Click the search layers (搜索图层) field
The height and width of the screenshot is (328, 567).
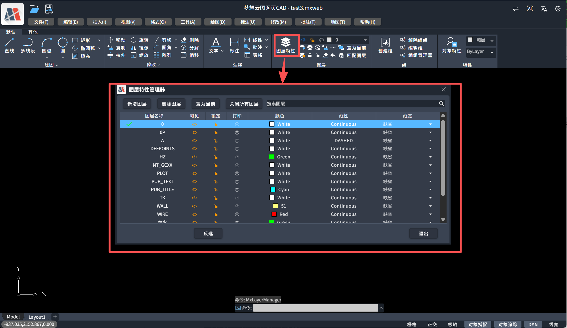tap(352, 103)
